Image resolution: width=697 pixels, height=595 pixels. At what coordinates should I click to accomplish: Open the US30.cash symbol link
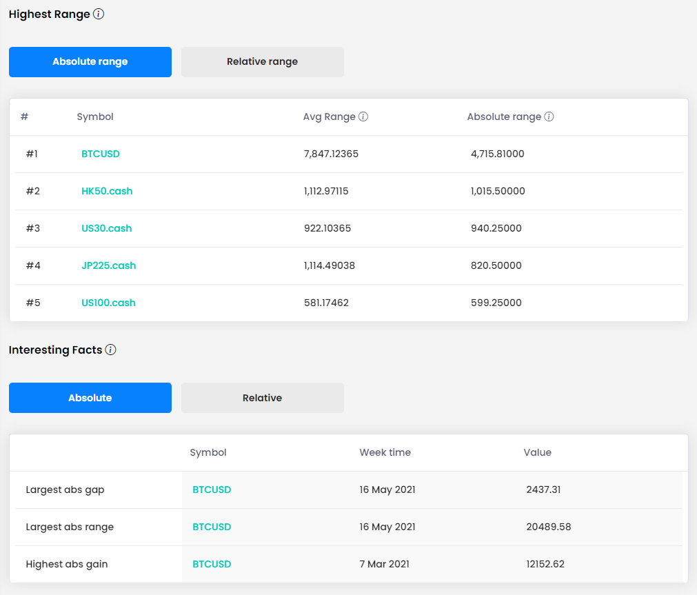tap(107, 228)
